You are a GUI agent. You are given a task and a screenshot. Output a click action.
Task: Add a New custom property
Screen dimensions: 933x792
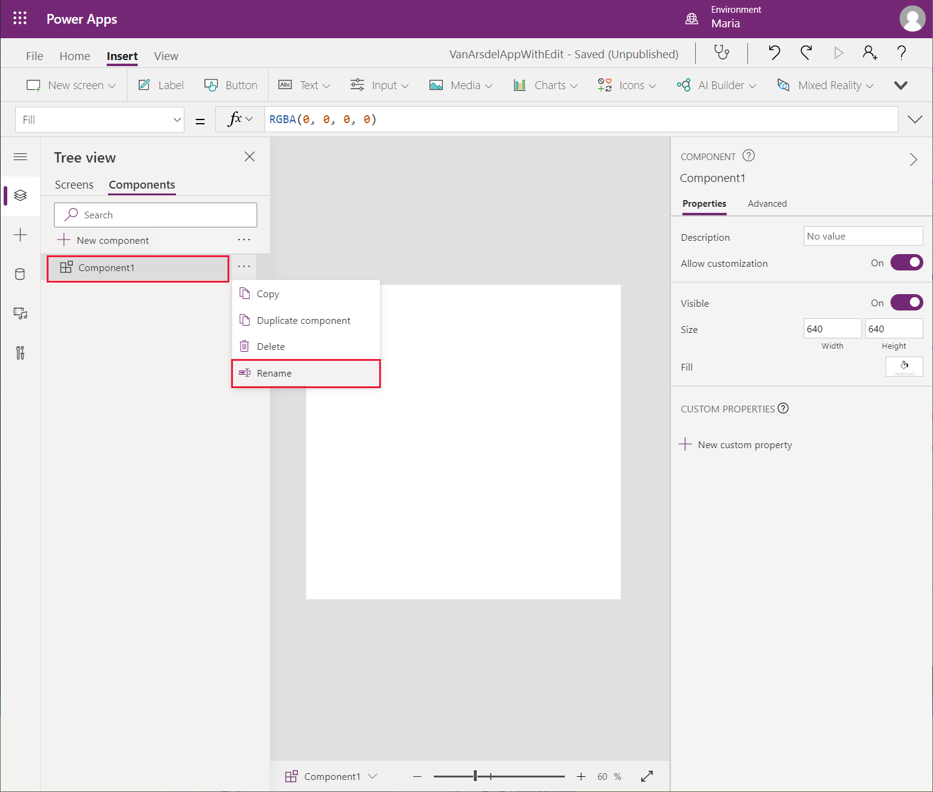click(x=736, y=445)
